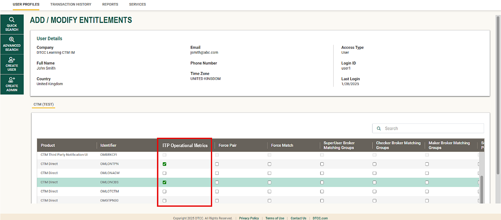Screen dimensions: 501x220
Task: Sort by the Product column header
Action: (x=48, y=145)
